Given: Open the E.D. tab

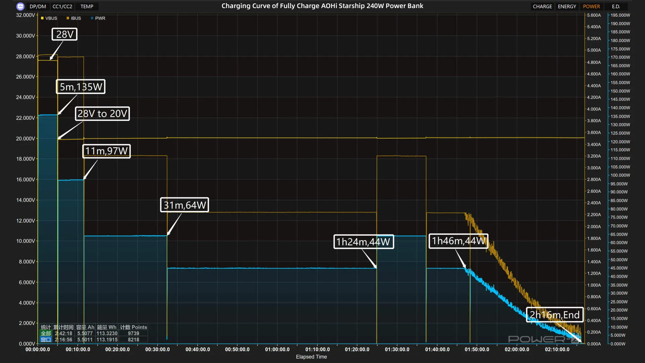Looking at the screenshot, I should [x=616, y=6].
